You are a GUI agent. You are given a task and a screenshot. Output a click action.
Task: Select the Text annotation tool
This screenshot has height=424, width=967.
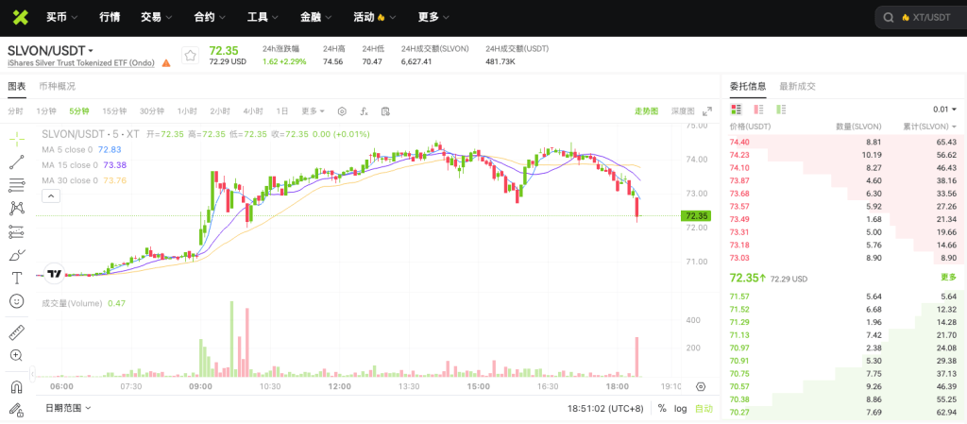click(x=17, y=278)
